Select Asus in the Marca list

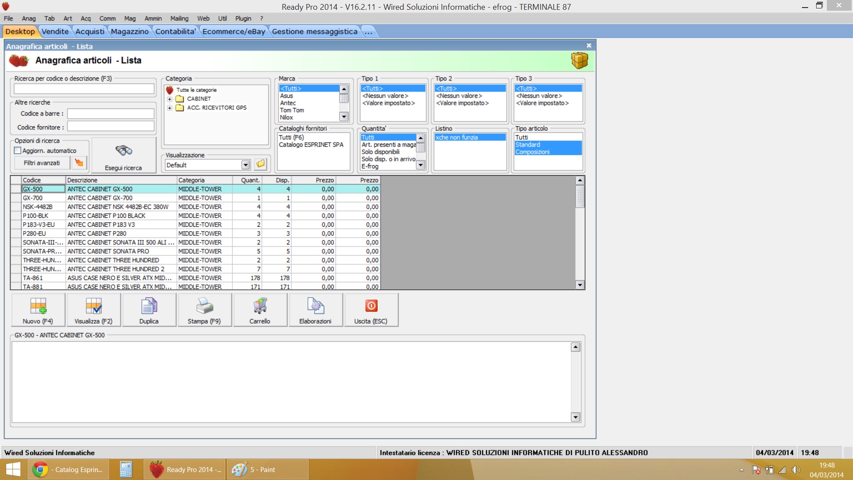tap(309, 96)
